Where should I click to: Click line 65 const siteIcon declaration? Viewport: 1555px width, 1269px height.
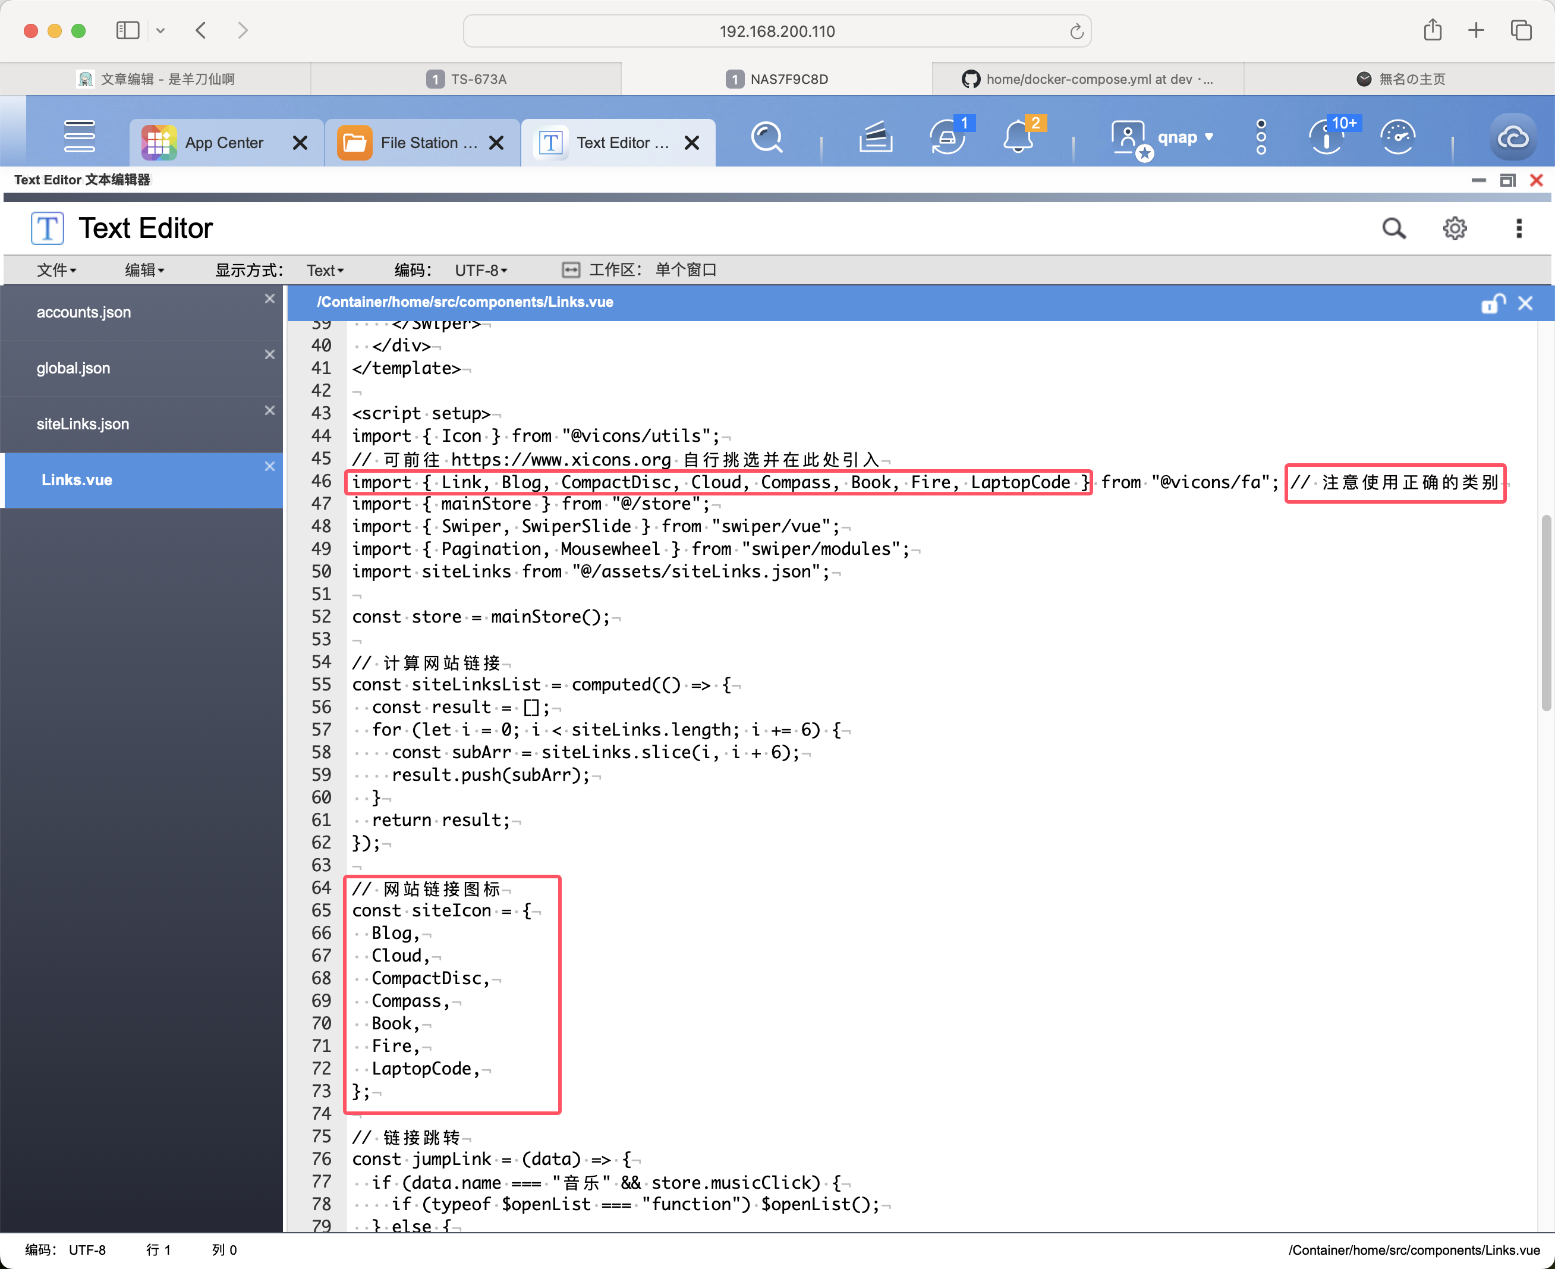(x=442, y=911)
